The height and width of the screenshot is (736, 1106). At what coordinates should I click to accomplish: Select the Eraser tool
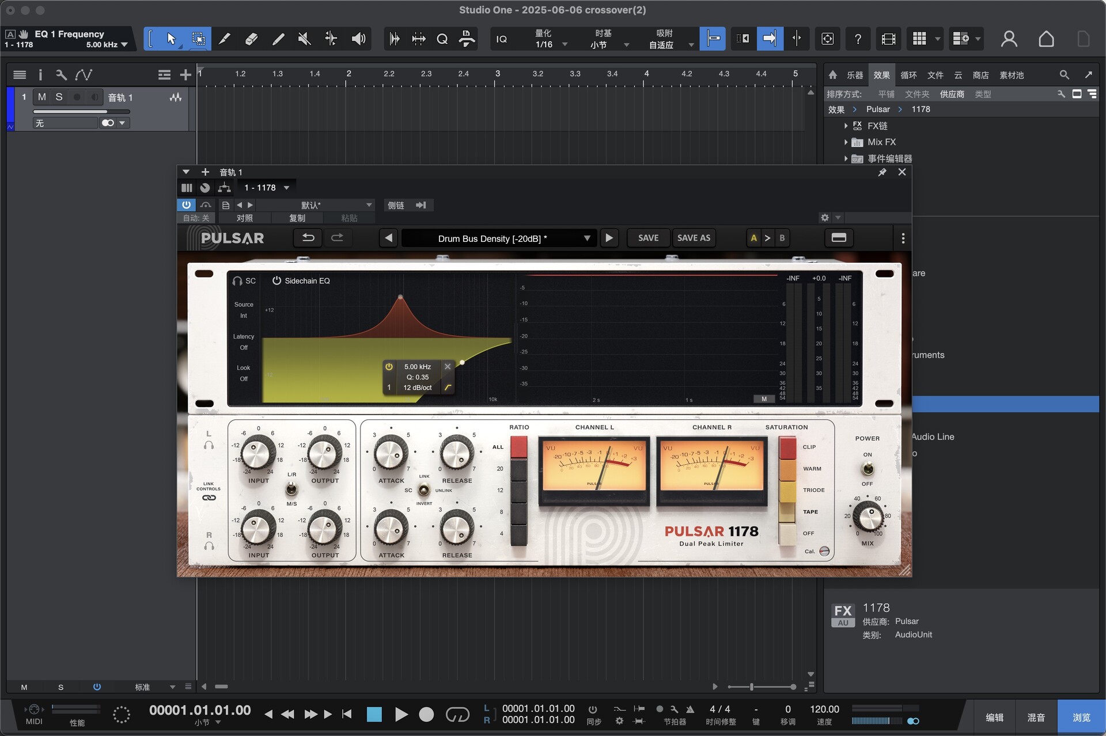click(251, 39)
